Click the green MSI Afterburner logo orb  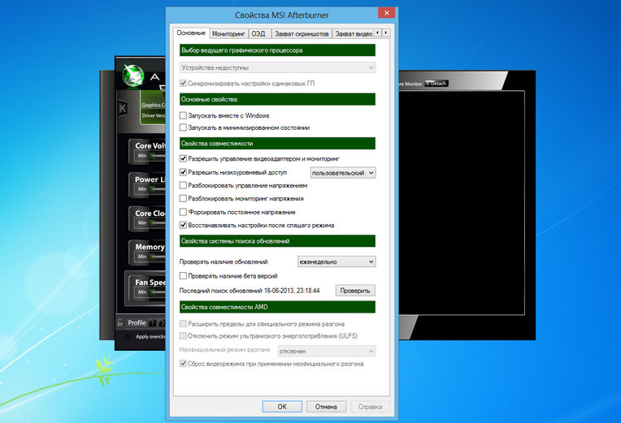tap(133, 75)
